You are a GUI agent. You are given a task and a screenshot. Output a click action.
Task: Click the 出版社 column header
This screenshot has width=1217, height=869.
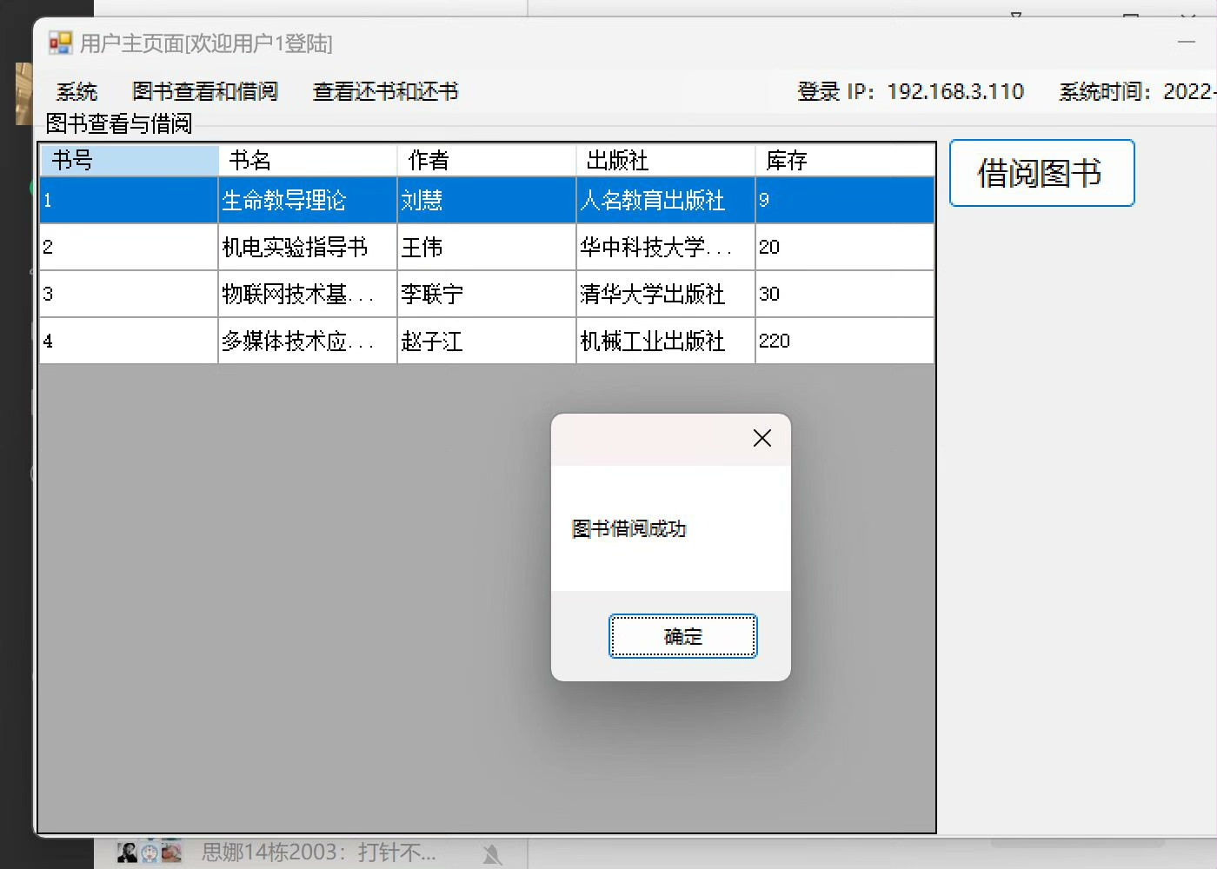(x=666, y=160)
